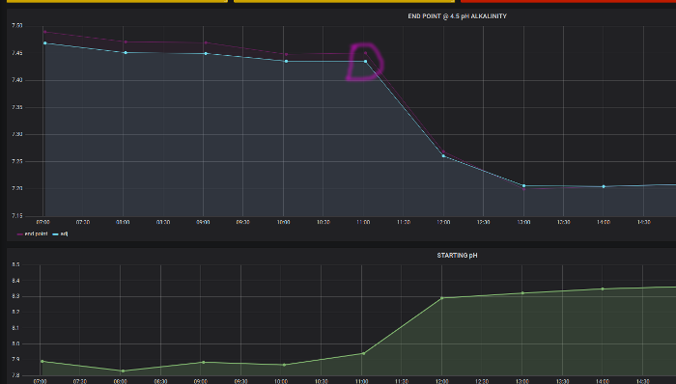Select the purple end point marker at 08:00
The height and width of the screenshot is (384, 676).
click(x=126, y=41)
